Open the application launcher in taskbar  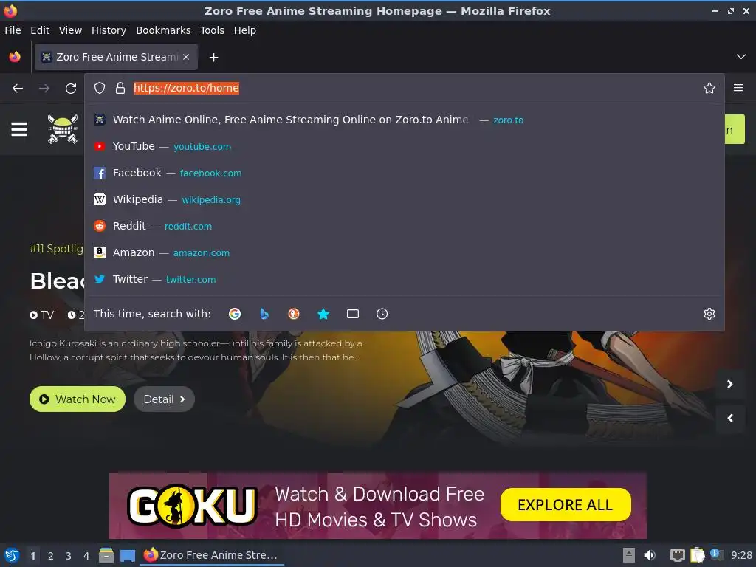coord(12,555)
